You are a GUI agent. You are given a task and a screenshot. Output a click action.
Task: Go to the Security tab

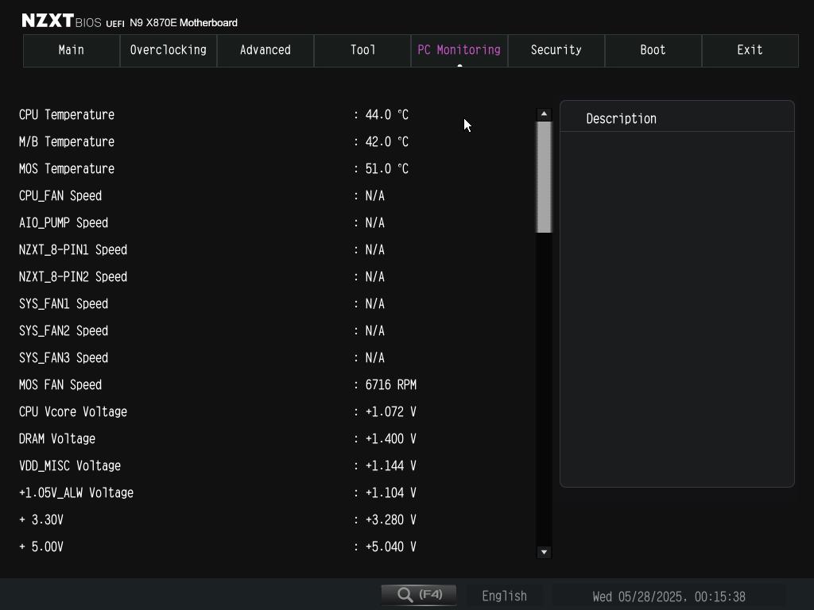coord(556,50)
